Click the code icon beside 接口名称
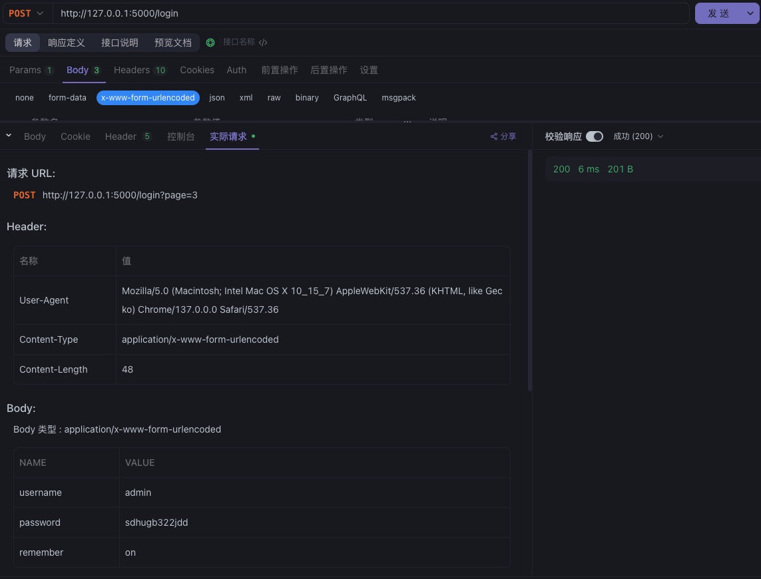 click(263, 43)
